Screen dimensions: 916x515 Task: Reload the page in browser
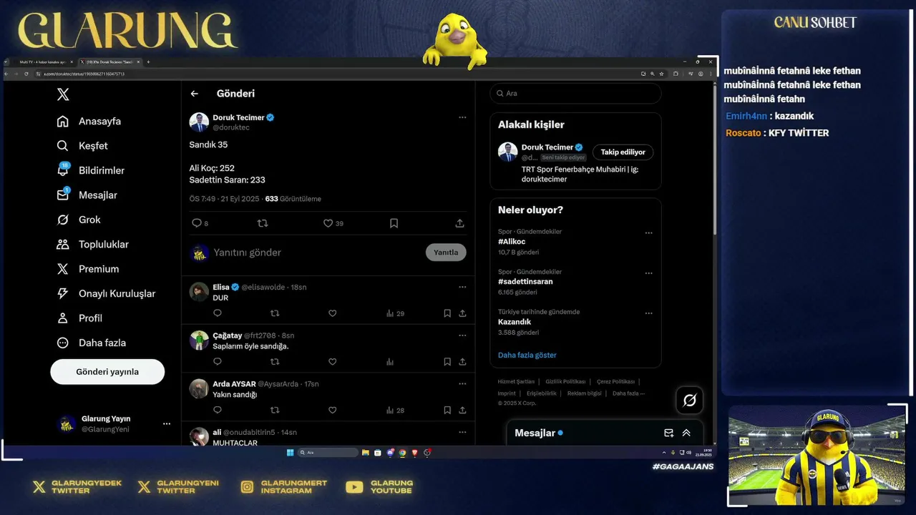26,74
